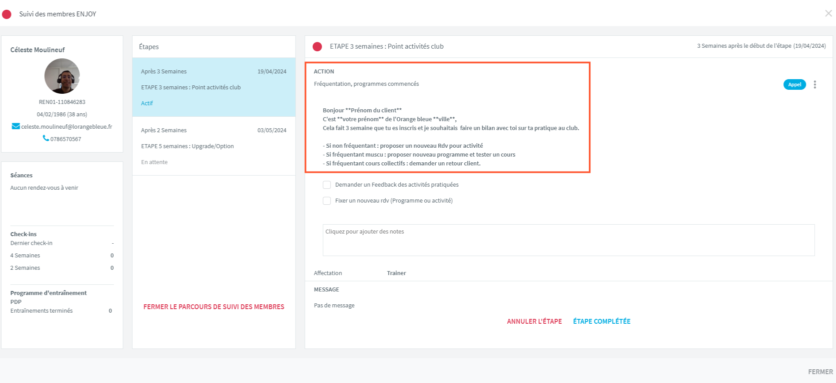836x383 pixels.
Task: Click the MESSAGE section heading
Action: tap(326, 290)
